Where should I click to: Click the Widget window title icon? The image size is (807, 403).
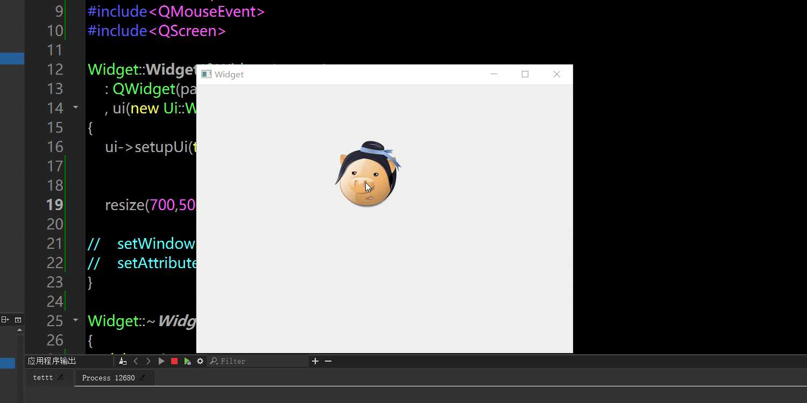[206, 74]
